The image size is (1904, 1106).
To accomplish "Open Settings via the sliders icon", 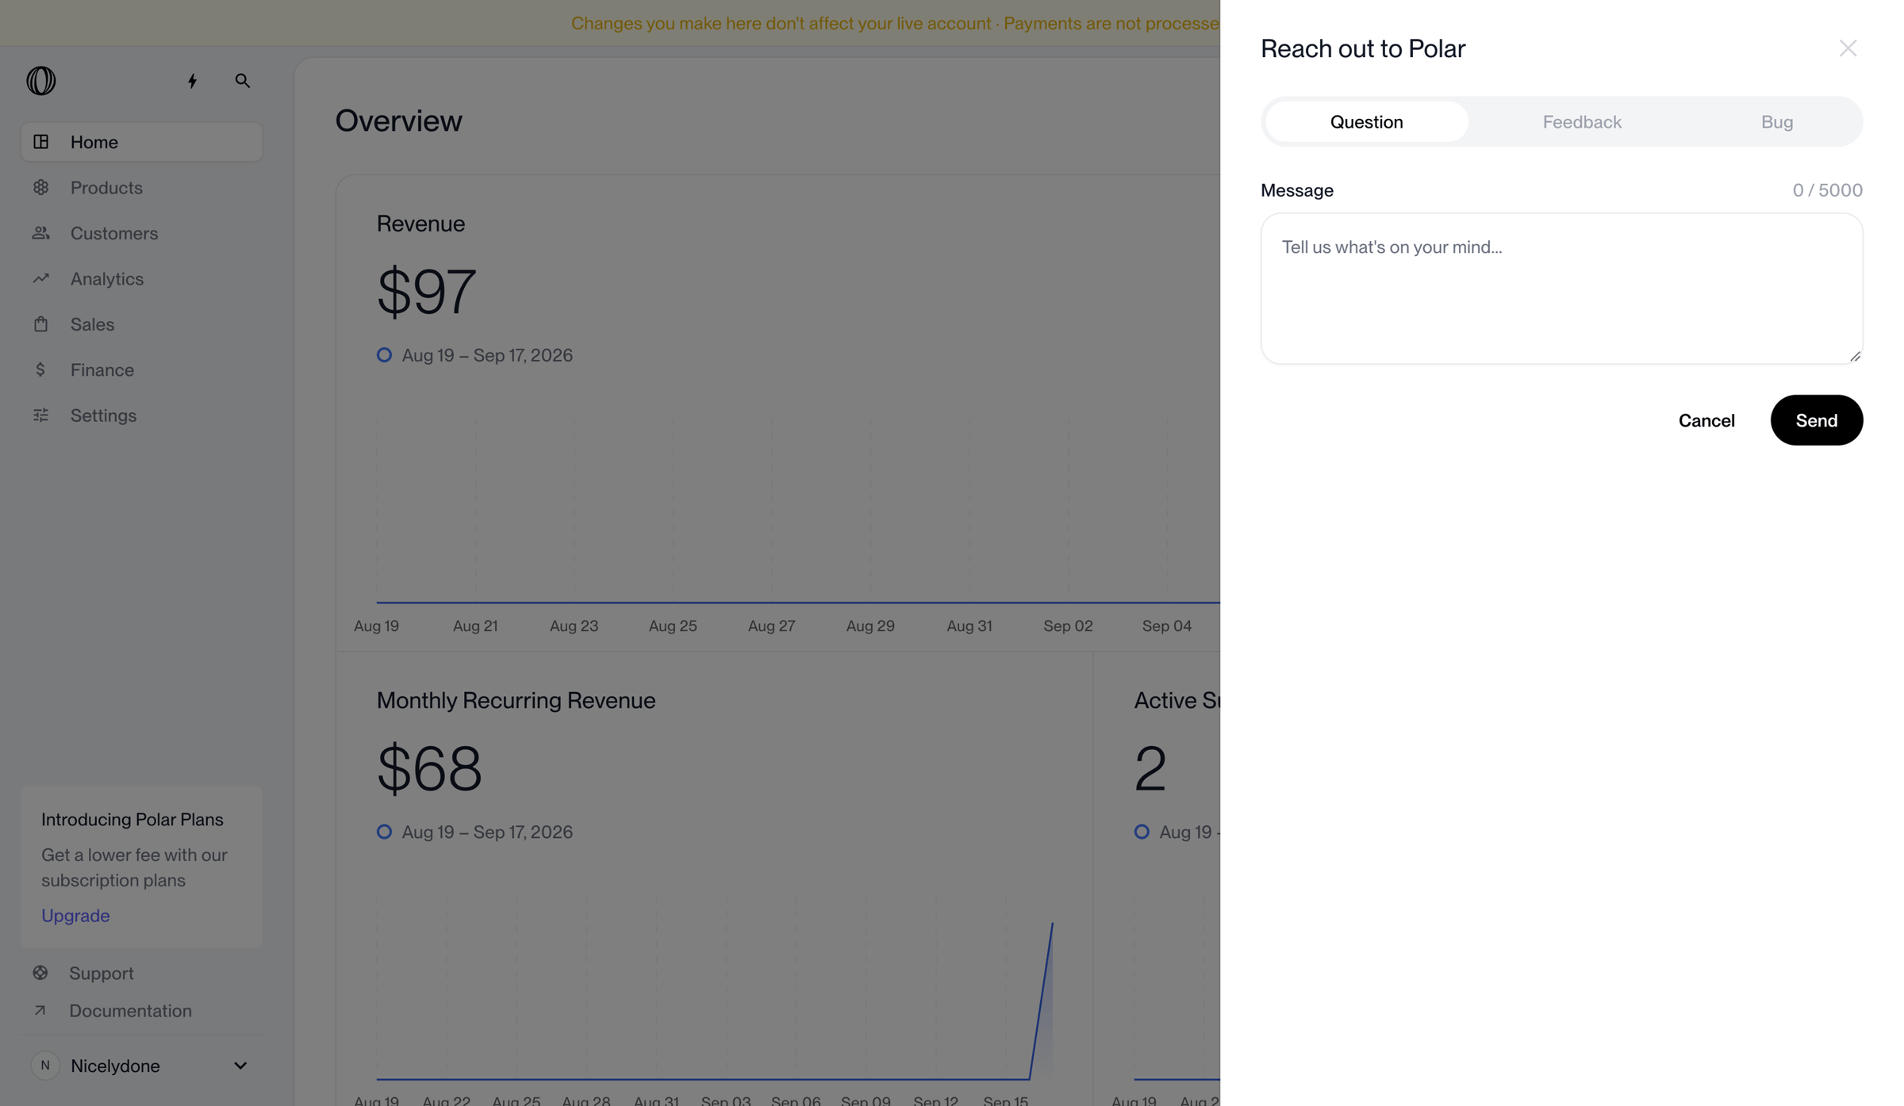I will coord(40,415).
